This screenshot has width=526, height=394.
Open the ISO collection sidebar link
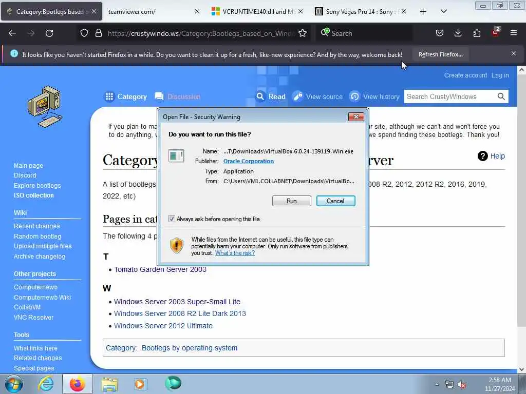pos(33,195)
